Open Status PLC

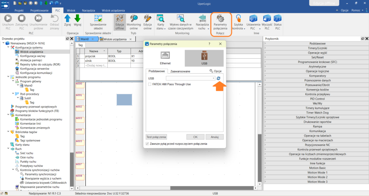pyautogui.click(x=278, y=22)
